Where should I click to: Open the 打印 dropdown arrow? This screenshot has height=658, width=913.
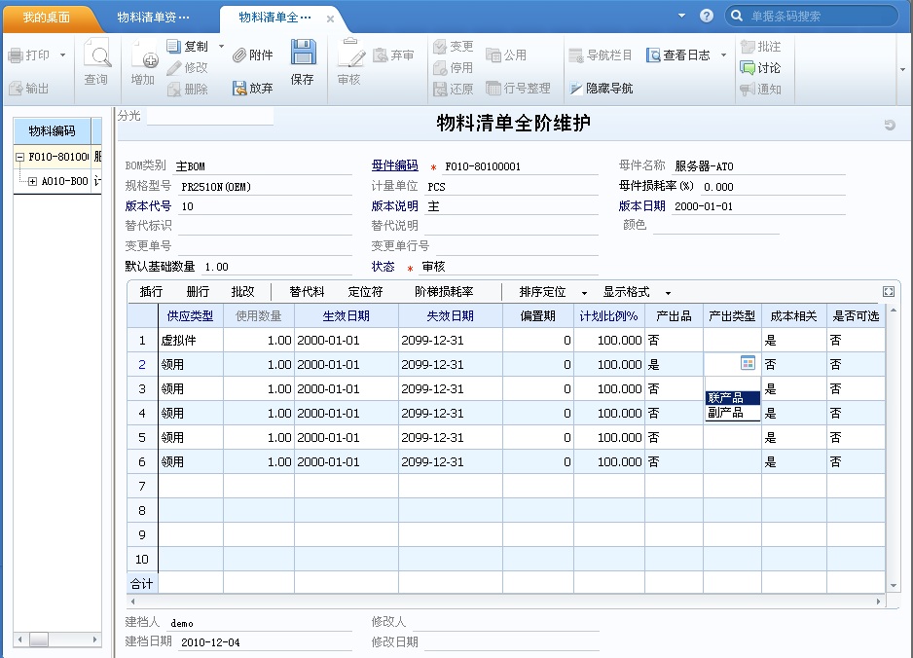62,55
